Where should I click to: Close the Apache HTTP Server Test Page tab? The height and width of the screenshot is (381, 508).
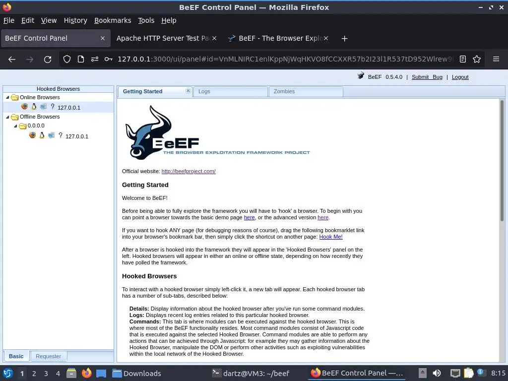(x=214, y=38)
